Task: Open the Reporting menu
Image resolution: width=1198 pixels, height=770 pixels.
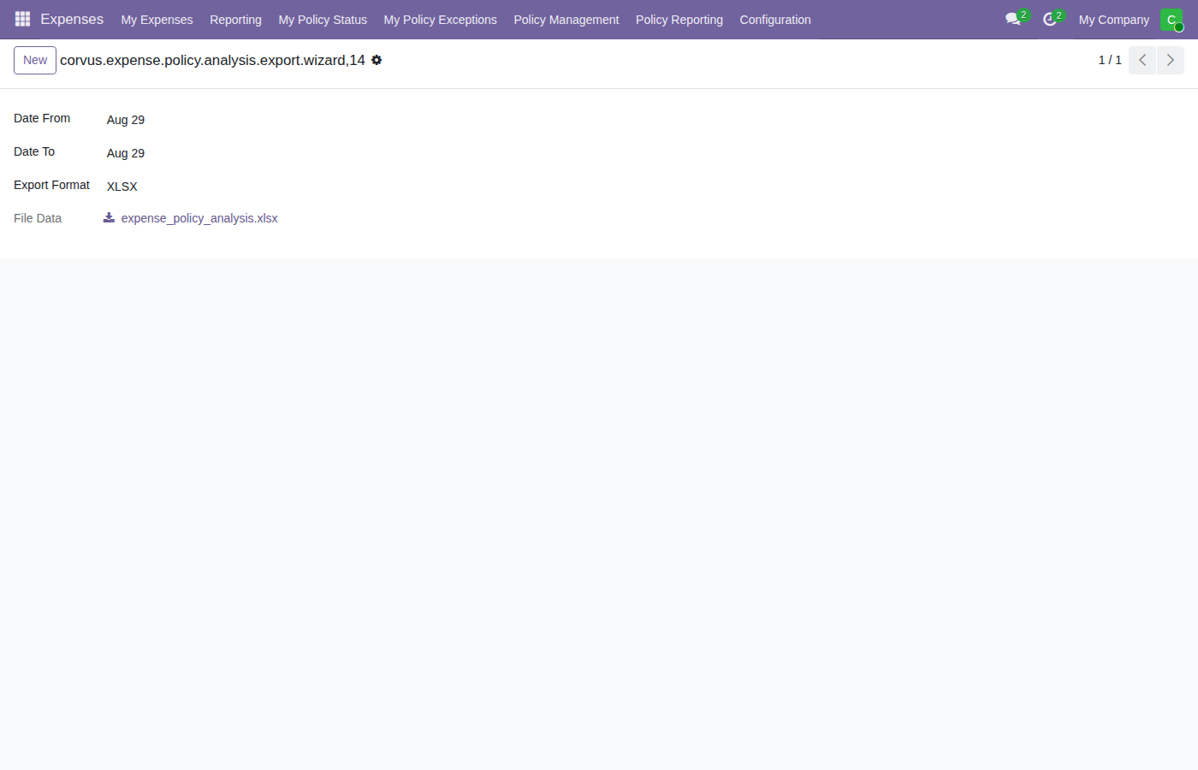Action: point(235,20)
